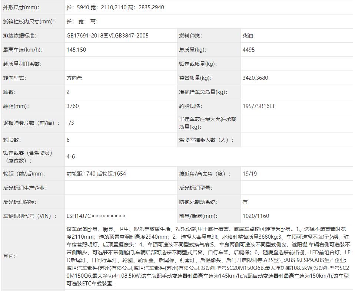Select VIN value LSH14J7C×××××××××
The image size is (355, 291).
tap(96, 216)
